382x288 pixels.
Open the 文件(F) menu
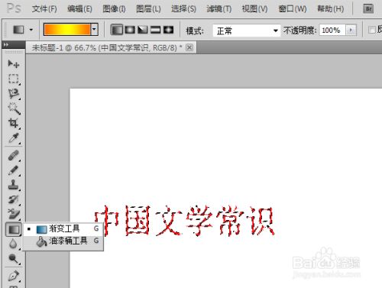coord(44,9)
